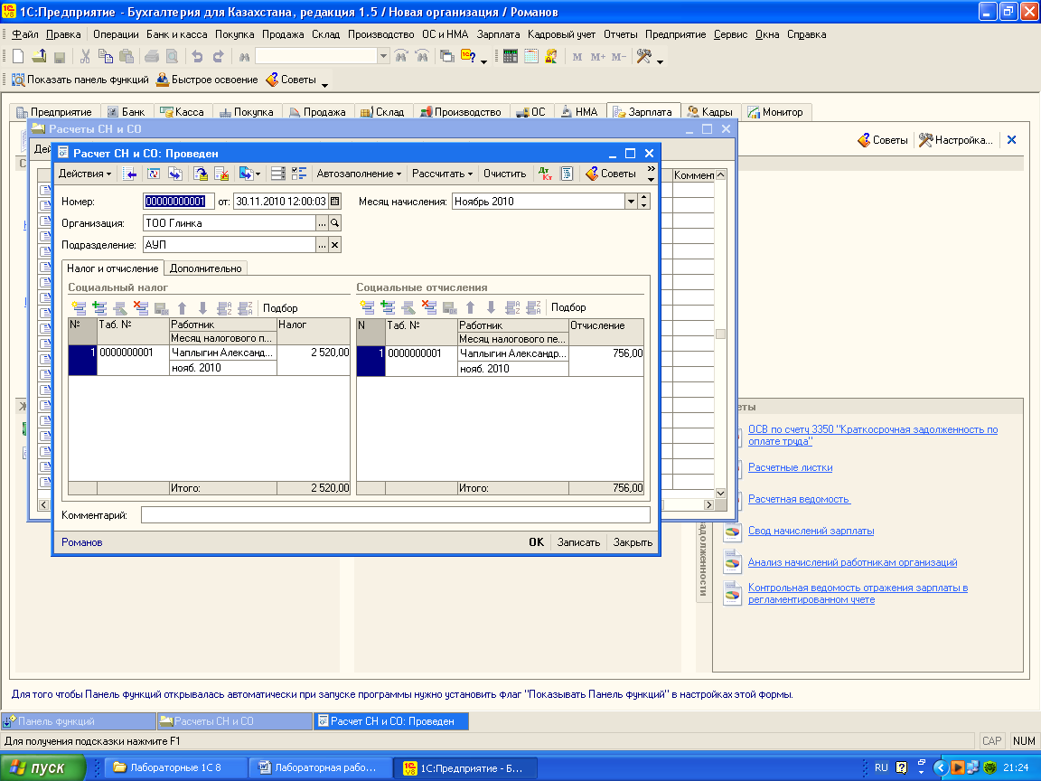Open the Tools wrench-hammer icon
Viewport: 1041px width, 781px height.
[x=644, y=57]
